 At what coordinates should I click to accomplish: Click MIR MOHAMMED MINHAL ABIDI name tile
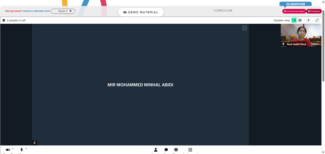pyautogui.click(x=140, y=85)
